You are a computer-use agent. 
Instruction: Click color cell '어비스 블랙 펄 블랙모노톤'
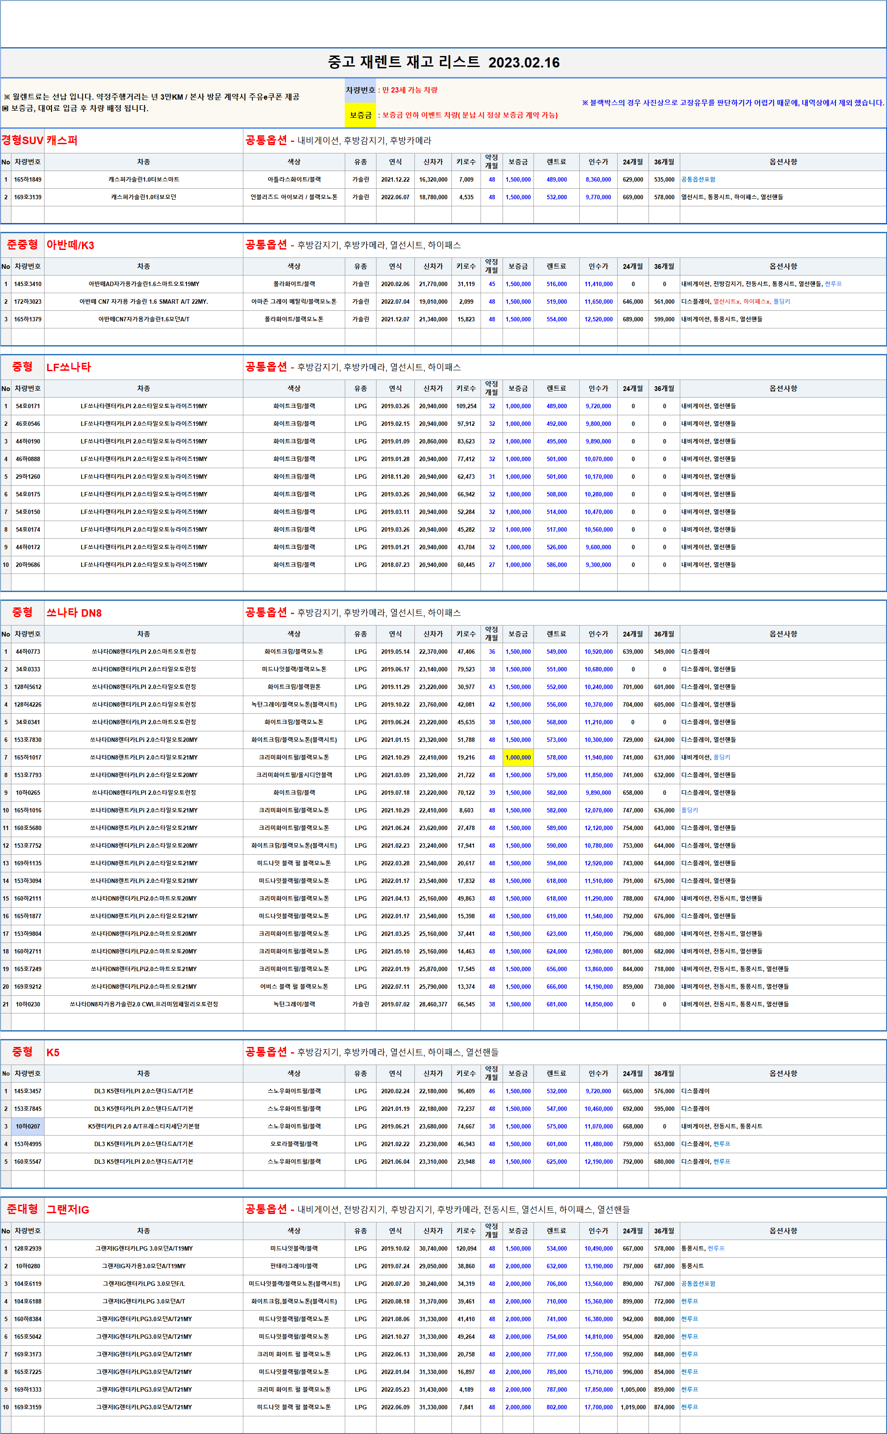click(x=294, y=987)
